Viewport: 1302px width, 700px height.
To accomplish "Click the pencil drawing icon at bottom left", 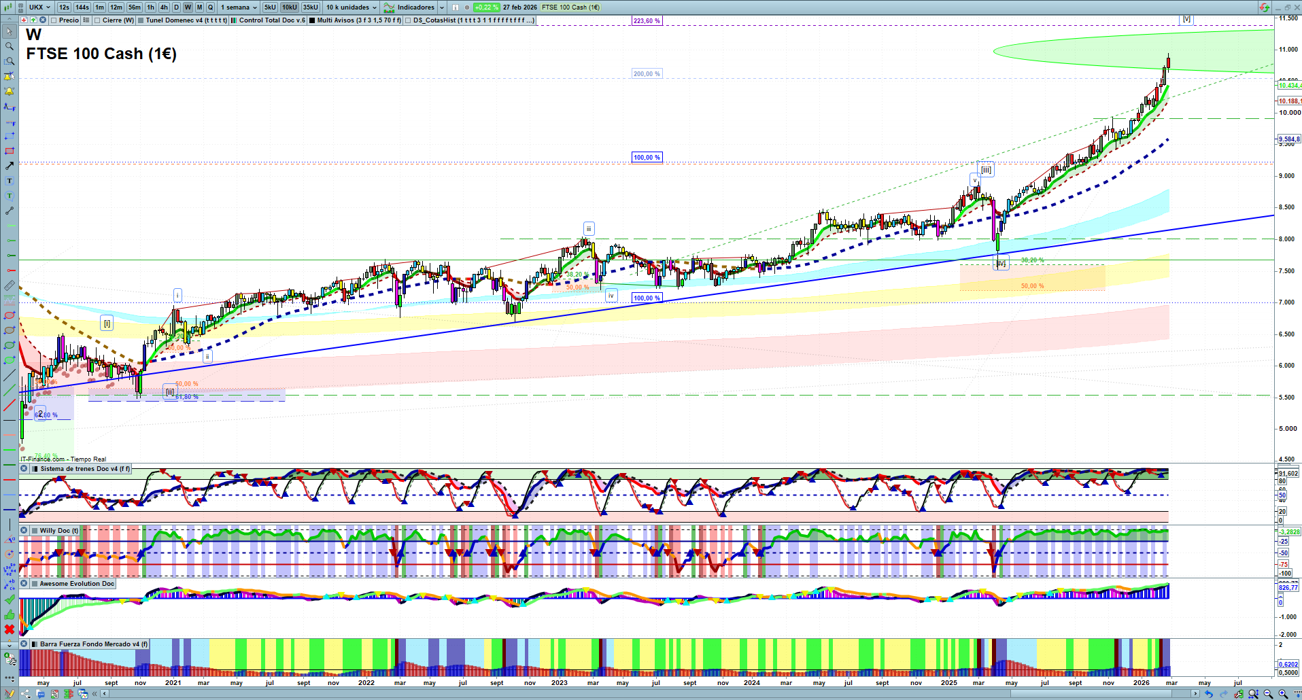I will click(x=10, y=694).
